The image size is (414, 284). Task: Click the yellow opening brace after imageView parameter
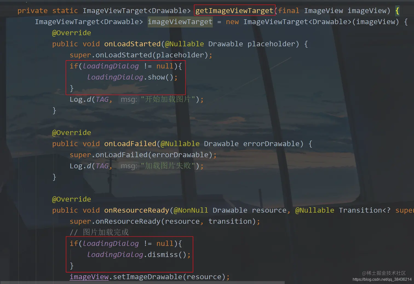[397, 11]
